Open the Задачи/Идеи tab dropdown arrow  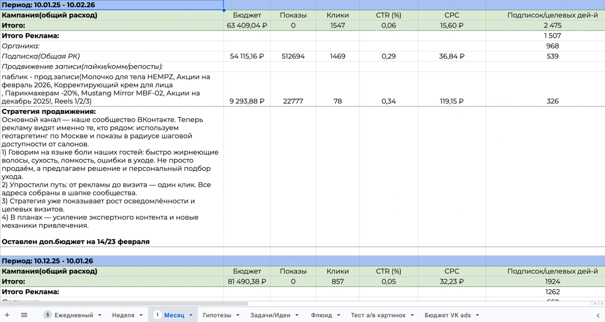tap(296, 315)
